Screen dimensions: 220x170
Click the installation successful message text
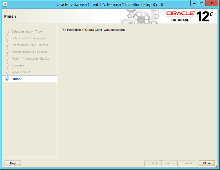(x=94, y=30)
